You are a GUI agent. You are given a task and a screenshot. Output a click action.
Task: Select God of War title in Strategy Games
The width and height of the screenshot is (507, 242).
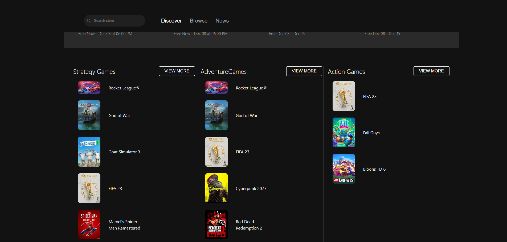[119, 116]
